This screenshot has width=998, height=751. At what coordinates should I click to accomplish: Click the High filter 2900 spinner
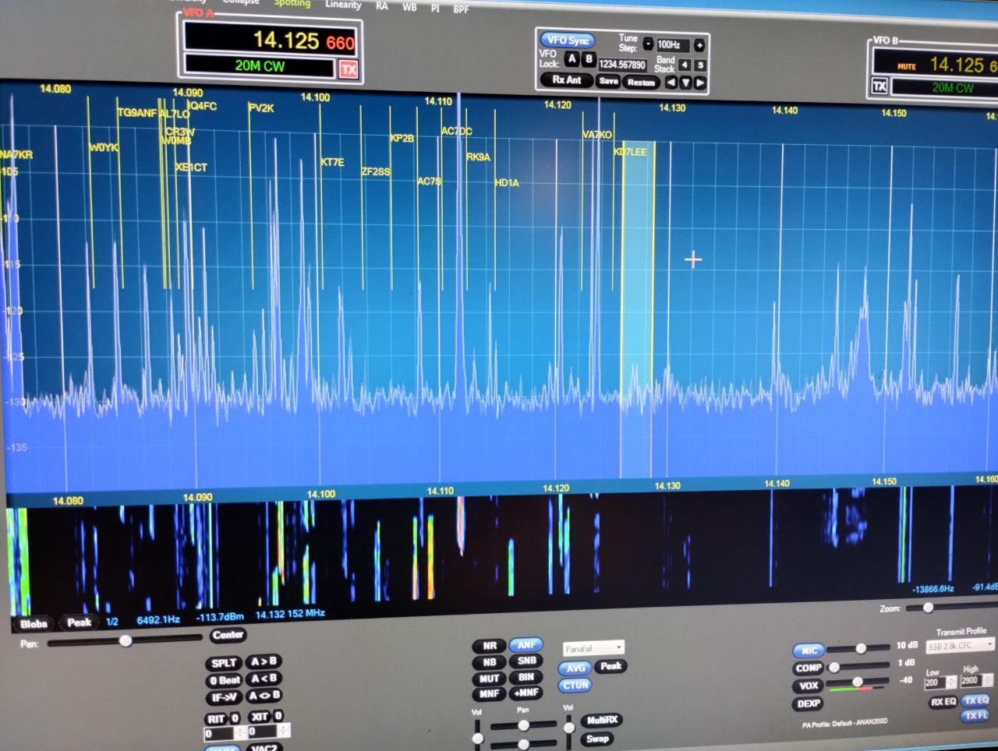click(976, 681)
